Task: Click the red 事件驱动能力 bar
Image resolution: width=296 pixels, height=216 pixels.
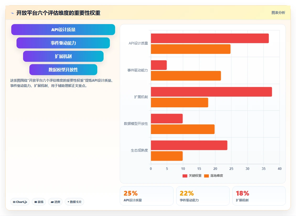Action: pyautogui.click(x=159, y=65)
